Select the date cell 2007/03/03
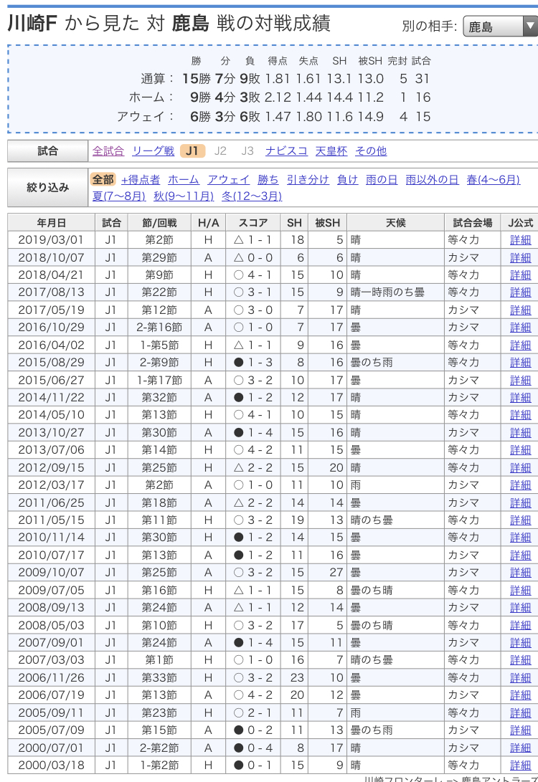This screenshot has width=538, height=782. click(x=52, y=660)
